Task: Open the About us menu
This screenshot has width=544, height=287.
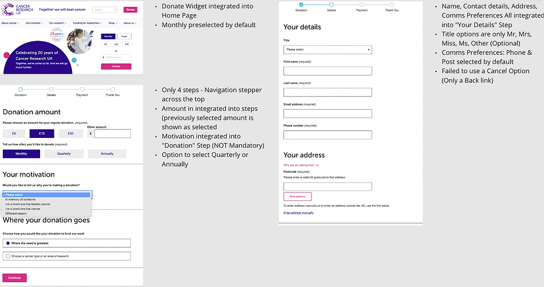Action: [x=130, y=23]
